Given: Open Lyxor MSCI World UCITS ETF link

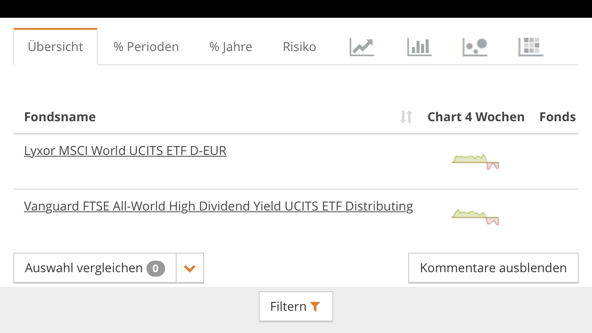Looking at the screenshot, I should (125, 151).
